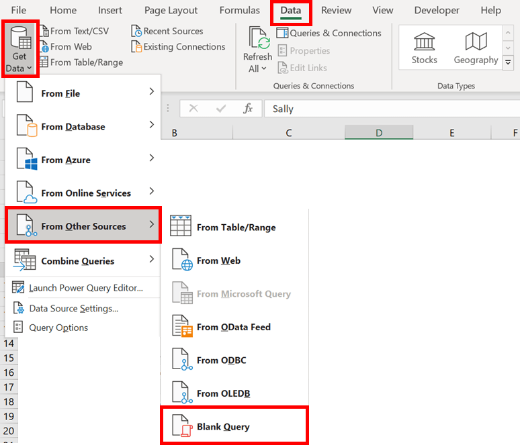
Task: Open Existing Connections
Action: [179, 47]
